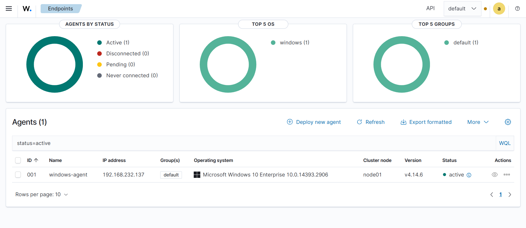Click the windows legend dot
Viewport: 526px width, 228px height.
coord(273,42)
